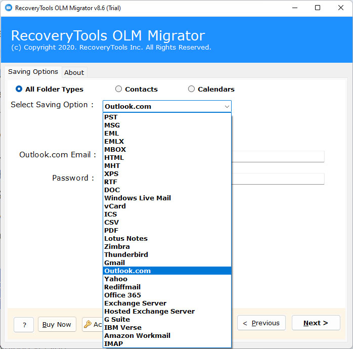Select Gmail from the saving list
The image size is (353, 349).
[x=115, y=263]
